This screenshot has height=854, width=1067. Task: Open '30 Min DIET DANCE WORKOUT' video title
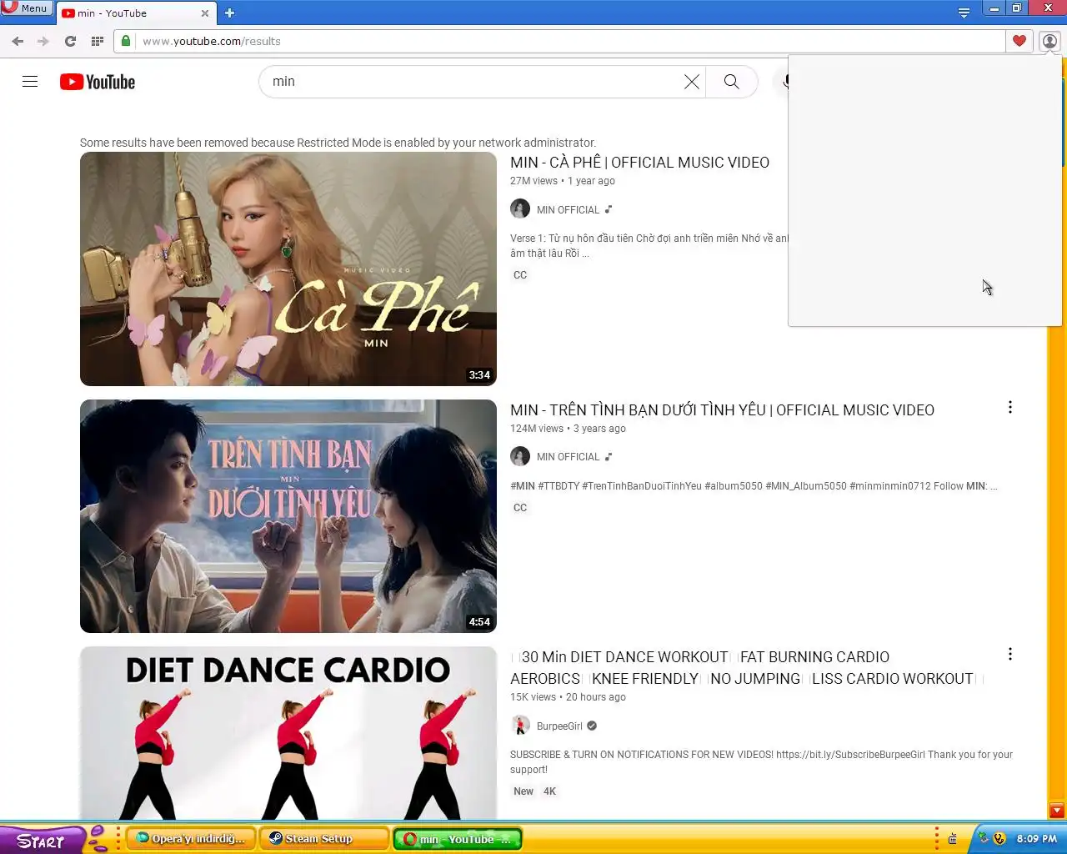pos(746,668)
